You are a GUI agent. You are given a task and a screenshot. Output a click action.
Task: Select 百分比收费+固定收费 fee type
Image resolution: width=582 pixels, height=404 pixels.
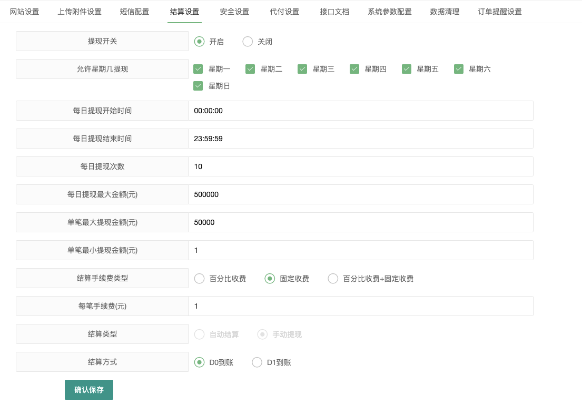[332, 279]
